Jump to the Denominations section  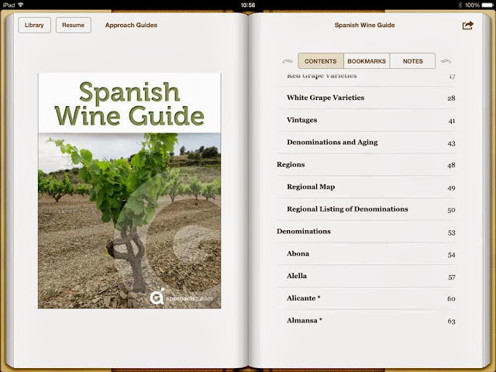click(367, 232)
